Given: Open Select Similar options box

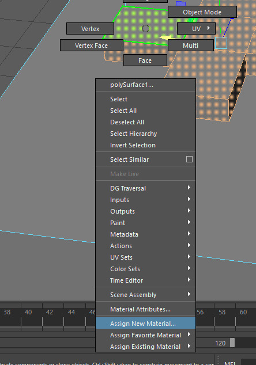Looking at the screenshot, I should click(189, 159).
